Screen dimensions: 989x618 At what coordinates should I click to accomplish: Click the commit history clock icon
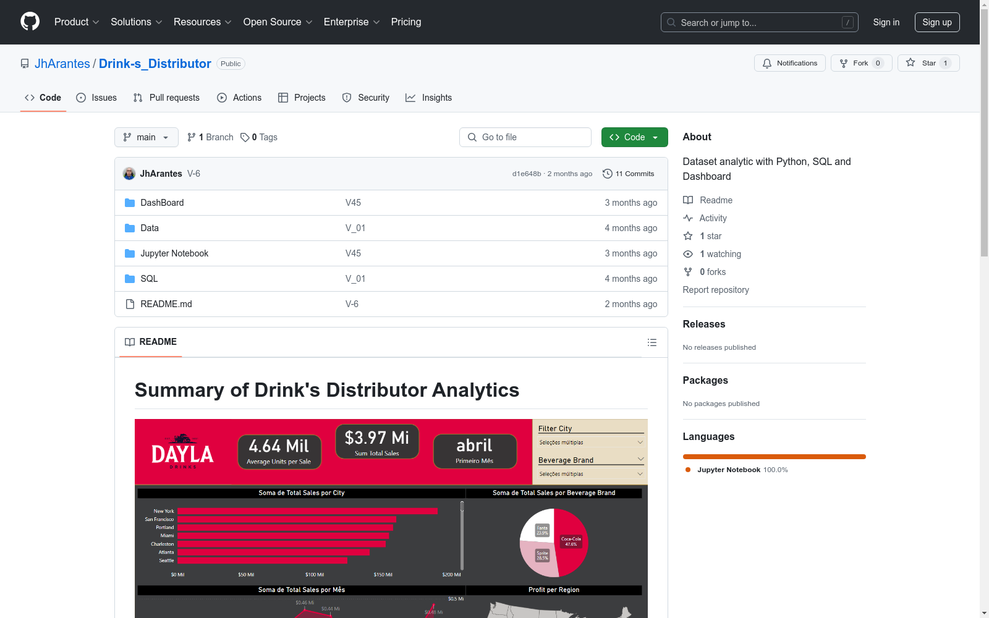[x=608, y=174]
